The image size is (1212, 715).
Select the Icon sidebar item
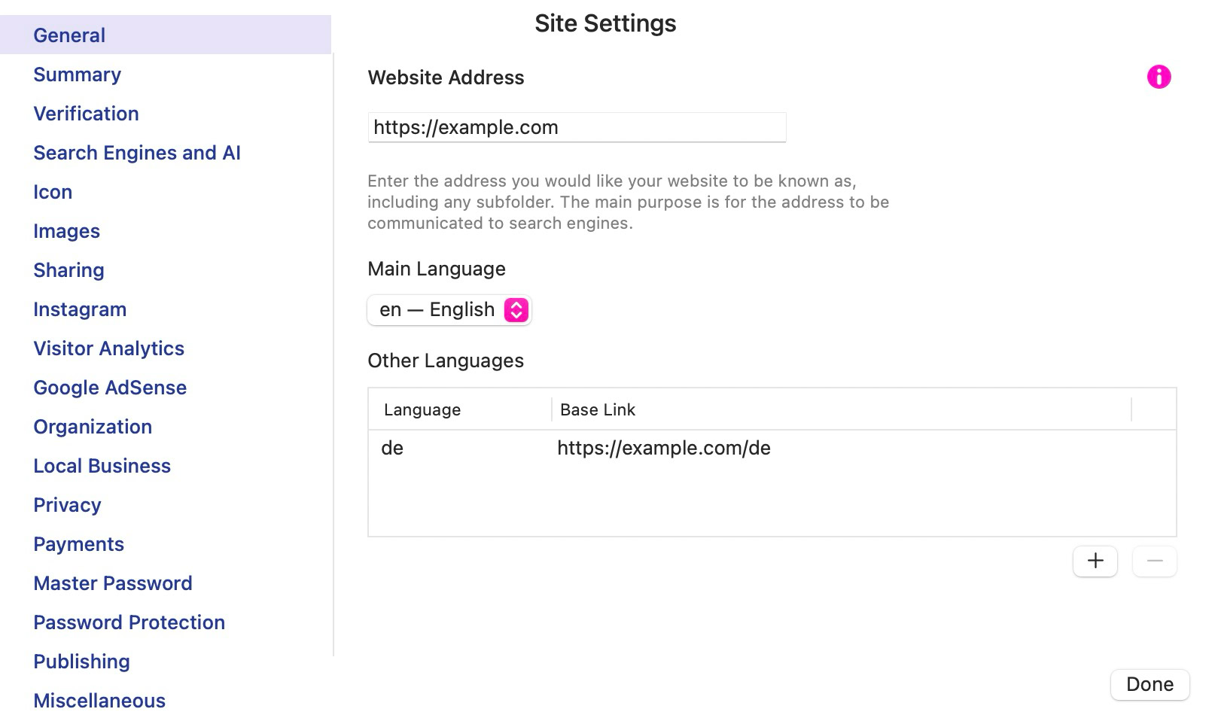[x=53, y=192]
